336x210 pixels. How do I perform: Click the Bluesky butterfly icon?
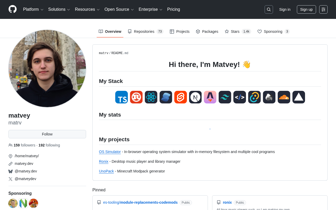10,171
